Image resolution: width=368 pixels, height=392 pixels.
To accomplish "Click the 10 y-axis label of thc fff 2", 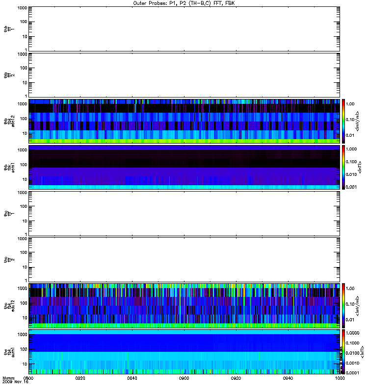I will pyautogui.click(x=25, y=267).
